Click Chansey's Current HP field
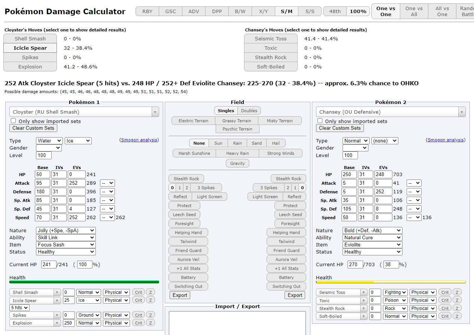This screenshot has width=474, height=335. coord(355,265)
